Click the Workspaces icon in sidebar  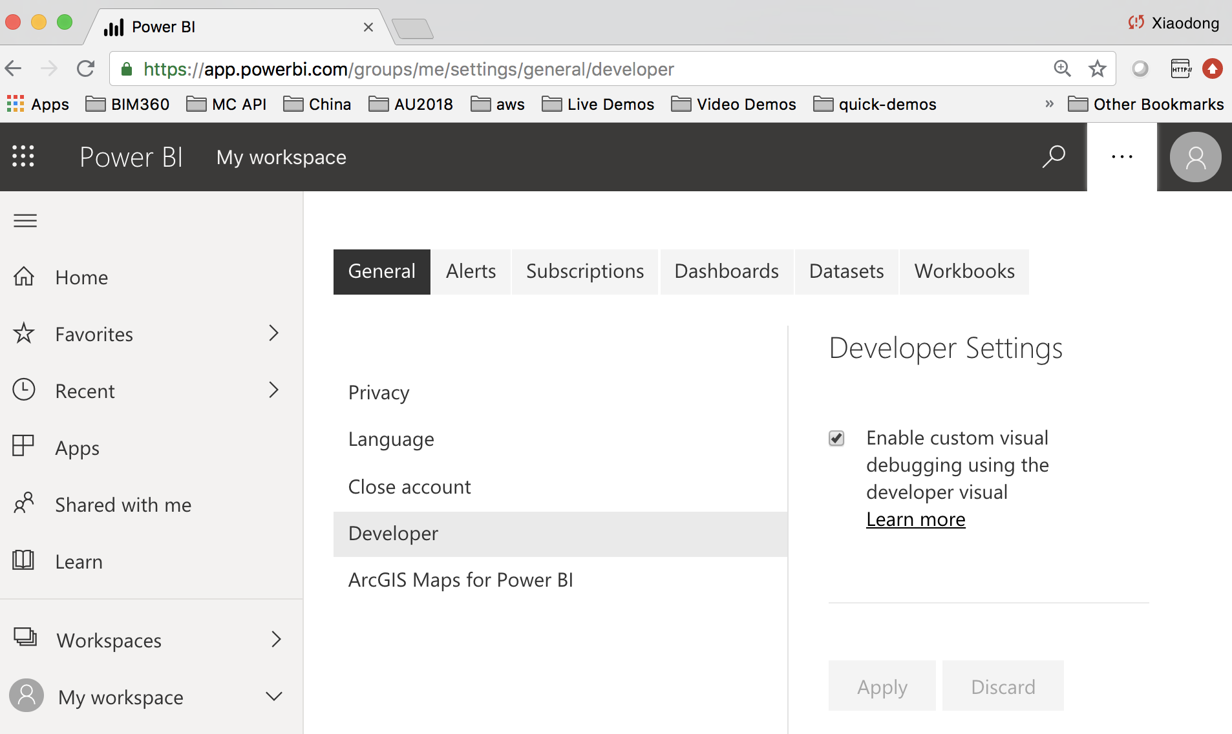pos(25,638)
